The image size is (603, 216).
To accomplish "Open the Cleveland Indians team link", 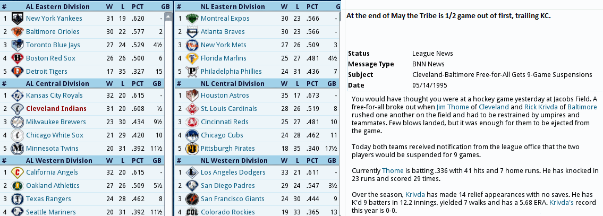I will pyautogui.click(x=56, y=109).
